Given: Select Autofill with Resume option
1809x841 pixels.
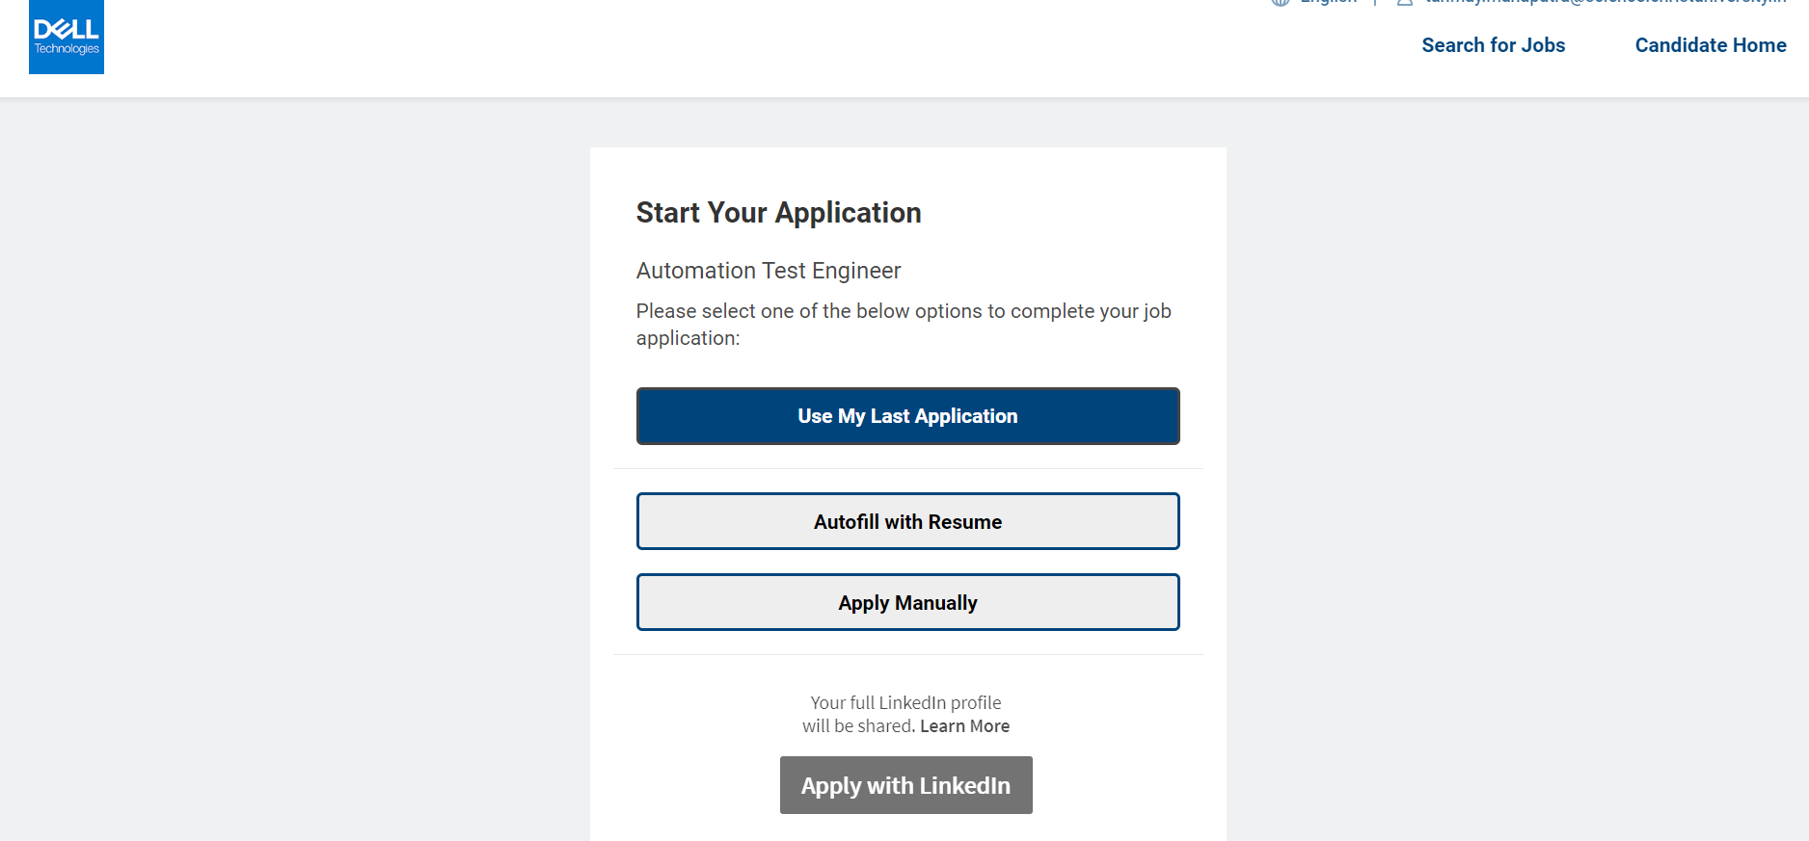Looking at the screenshot, I should 907,521.
